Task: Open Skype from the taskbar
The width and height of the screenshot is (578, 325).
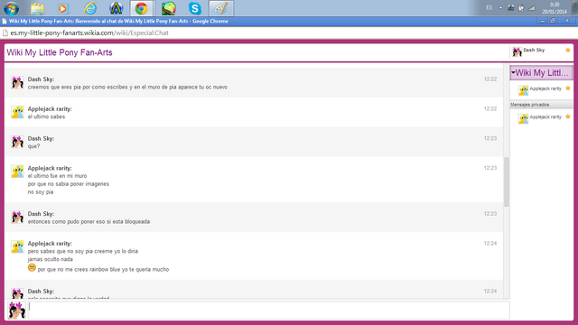Action: (195, 8)
